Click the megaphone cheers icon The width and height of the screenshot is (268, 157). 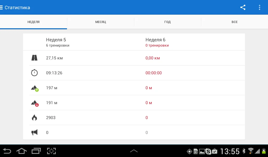pyautogui.click(x=34, y=132)
